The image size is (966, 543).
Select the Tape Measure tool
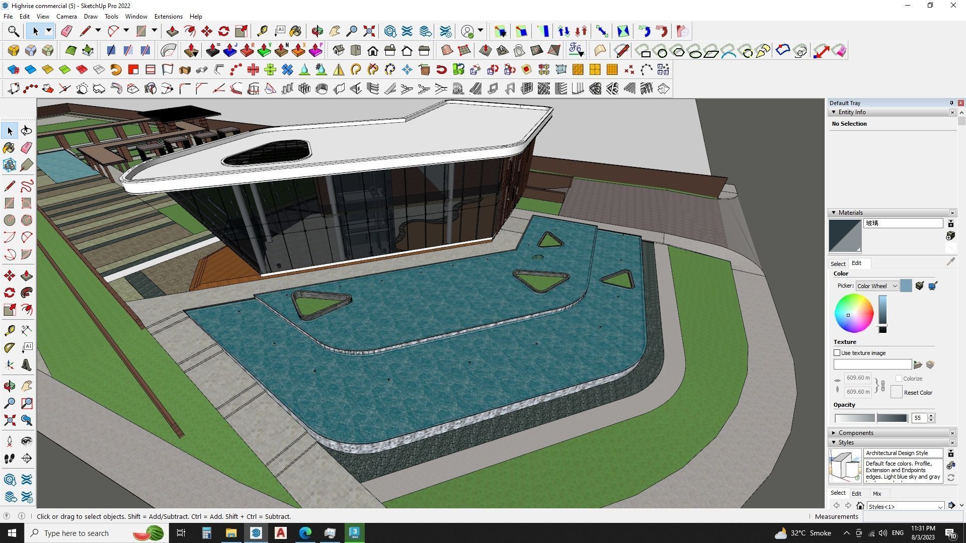(x=9, y=330)
